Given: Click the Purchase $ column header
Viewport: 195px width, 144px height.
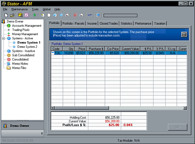Looking at the screenshot, I should click(x=96, y=49).
